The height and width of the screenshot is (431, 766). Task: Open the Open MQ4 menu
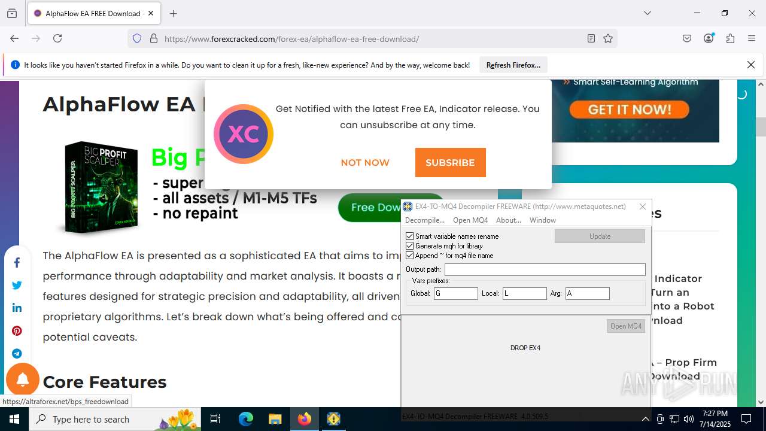pos(470,220)
